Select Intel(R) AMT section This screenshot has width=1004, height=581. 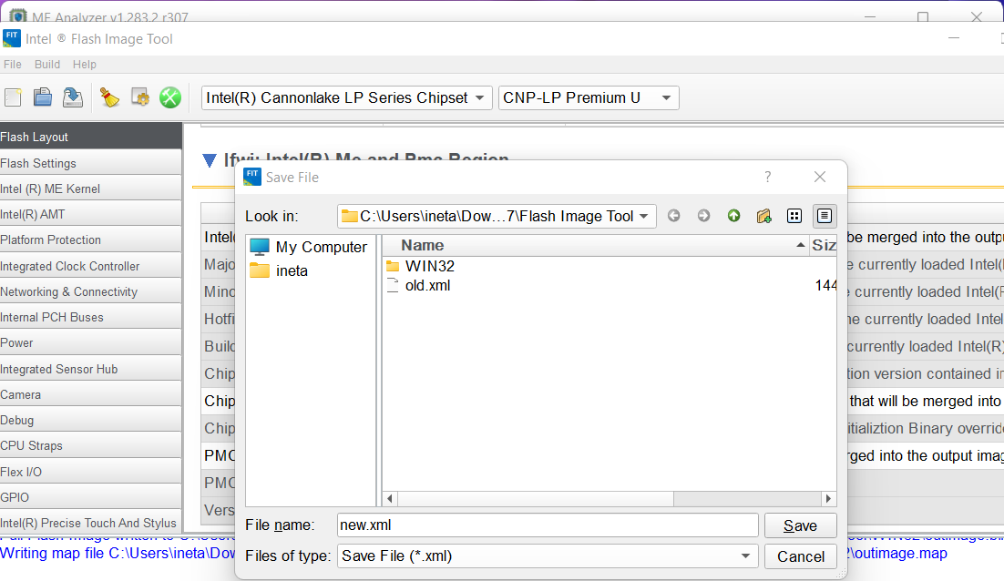pyautogui.click(x=91, y=214)
